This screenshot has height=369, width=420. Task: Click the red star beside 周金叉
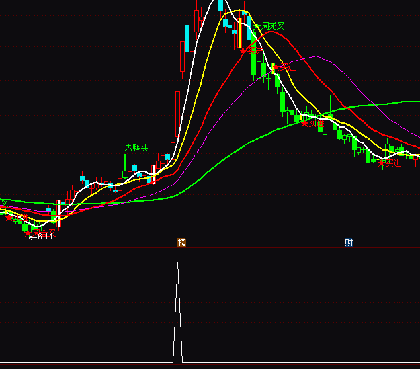tap(28, 232)
